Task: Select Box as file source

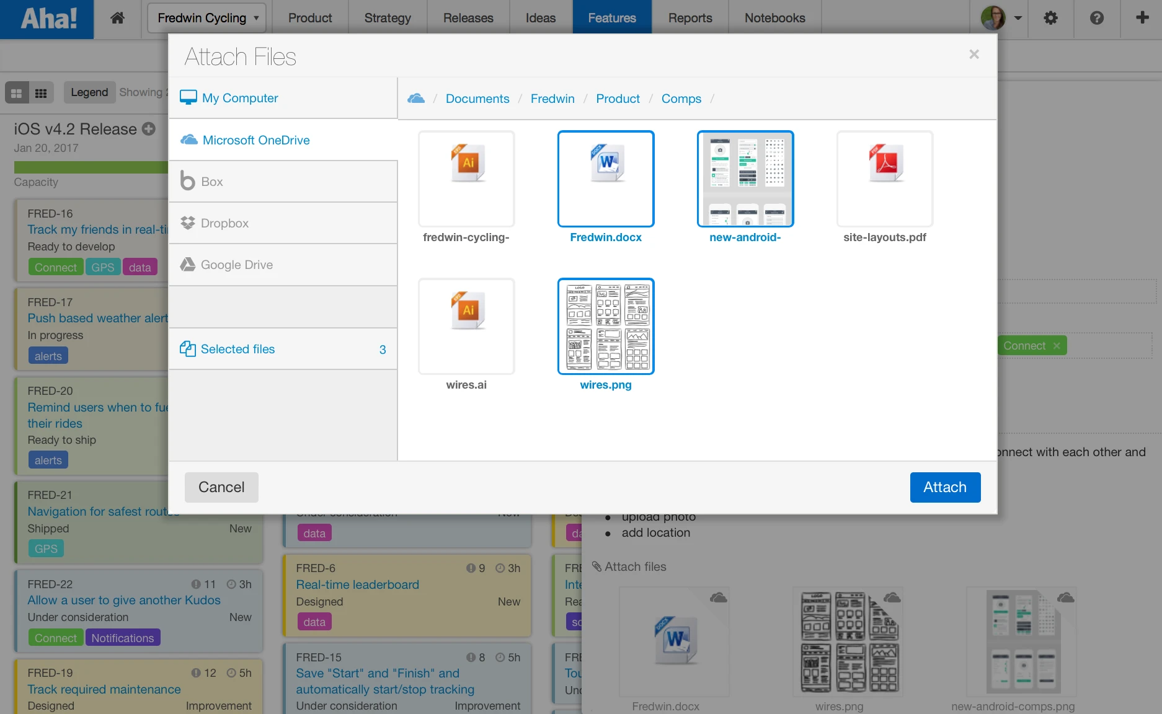Action: coord(283,182)
